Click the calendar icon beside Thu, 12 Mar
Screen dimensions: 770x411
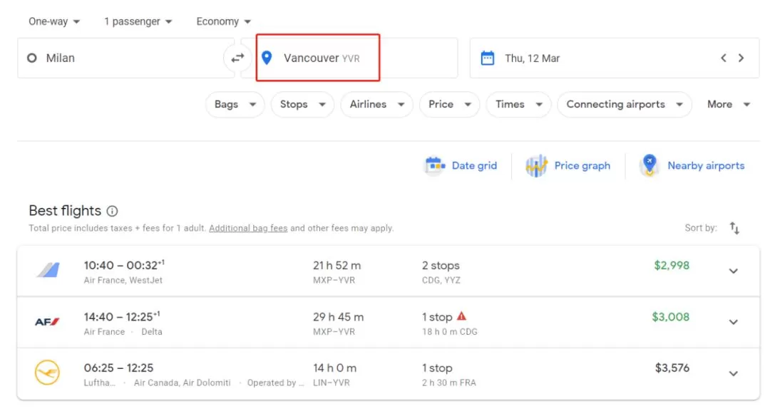pos(487,58)
